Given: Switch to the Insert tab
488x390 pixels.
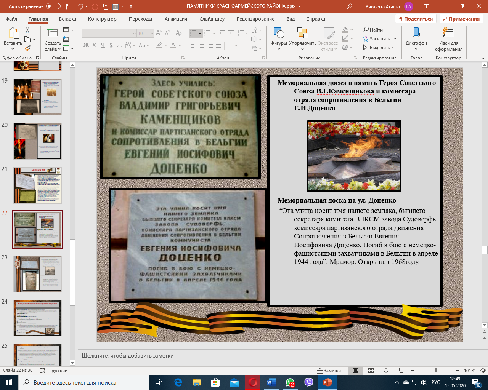Looking at the screenshot, I should click(x=67, y=19).
